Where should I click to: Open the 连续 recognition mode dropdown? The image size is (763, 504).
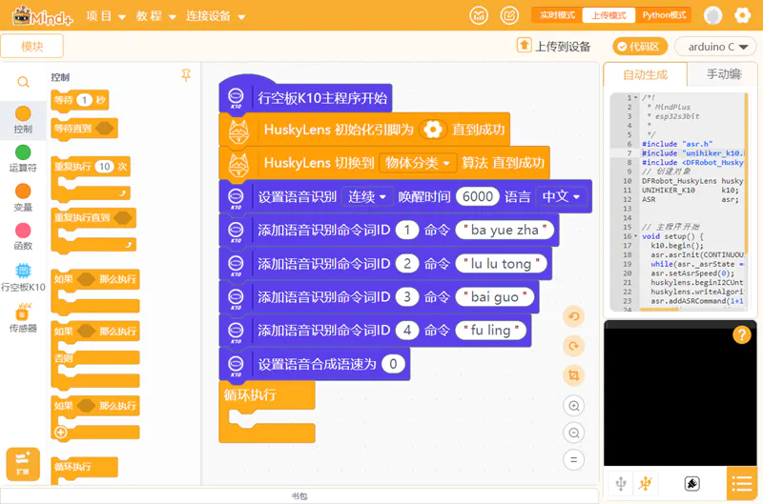coord(367,196)
